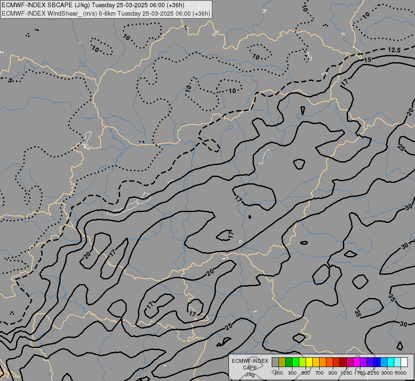The width and height of the screenshot is (415, 381).
Task: Click the legend value 700
Action: pyautogui.click(x=319, y=373)
